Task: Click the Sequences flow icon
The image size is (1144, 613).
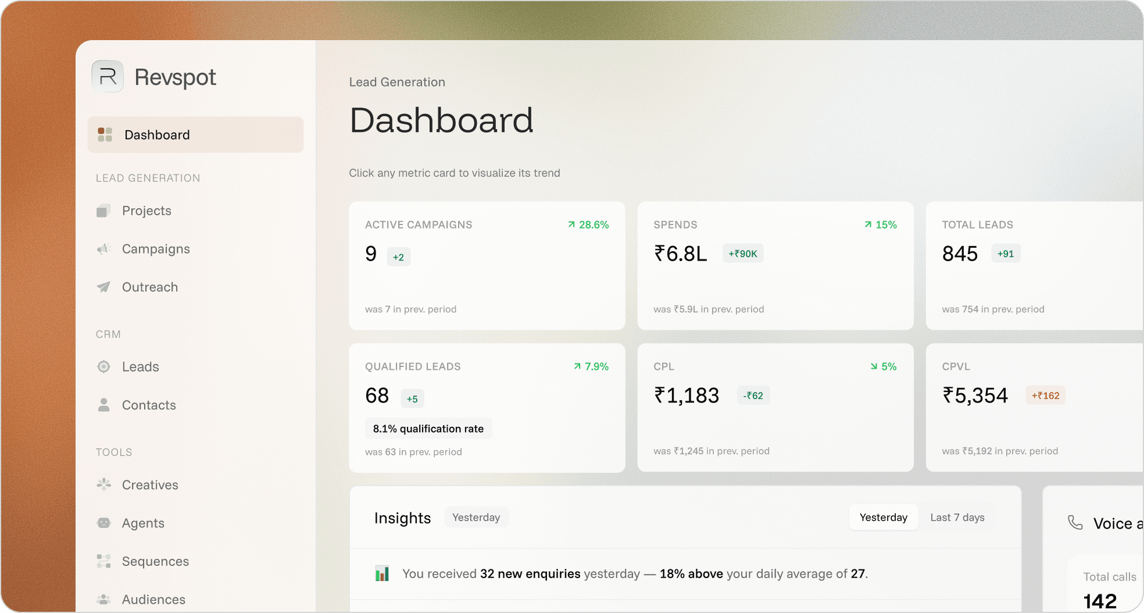Action: click(103, 561)
